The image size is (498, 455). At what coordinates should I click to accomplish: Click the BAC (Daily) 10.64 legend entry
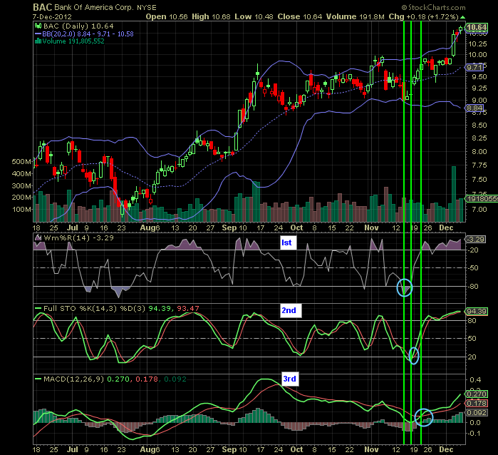point(78,26)
